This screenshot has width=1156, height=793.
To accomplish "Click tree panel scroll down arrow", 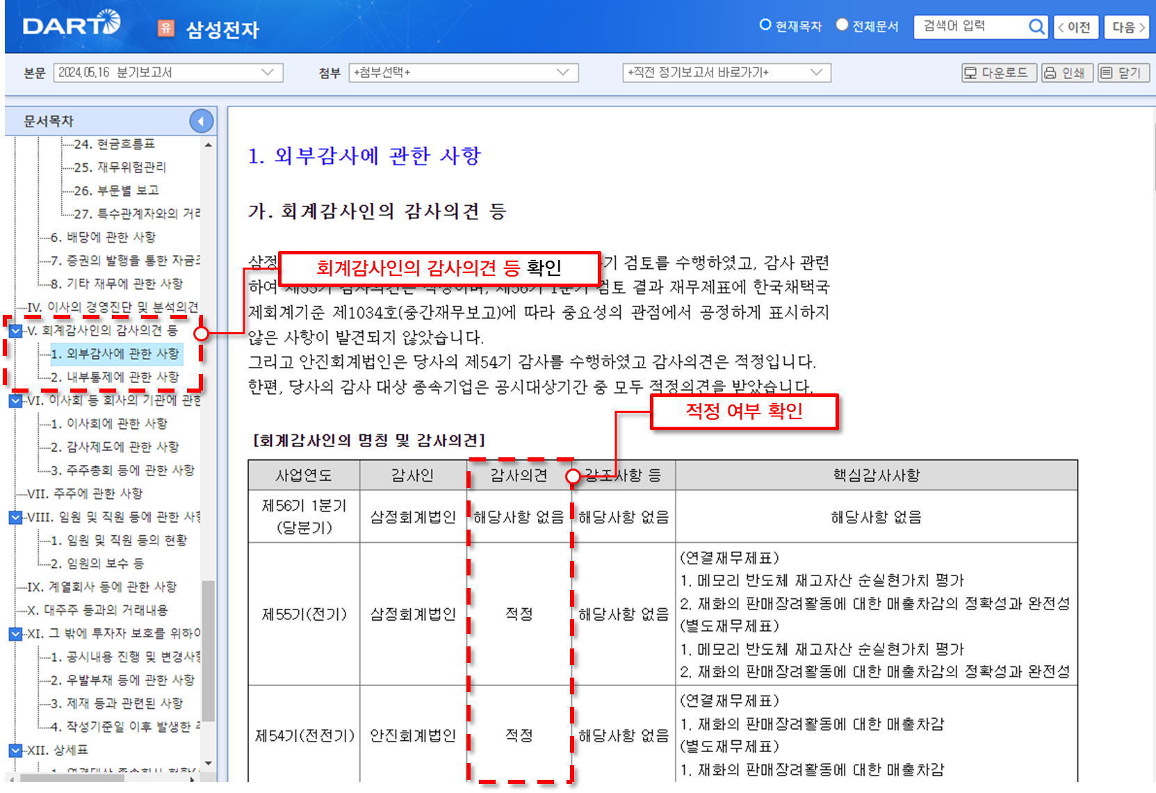I will (208, 764).
